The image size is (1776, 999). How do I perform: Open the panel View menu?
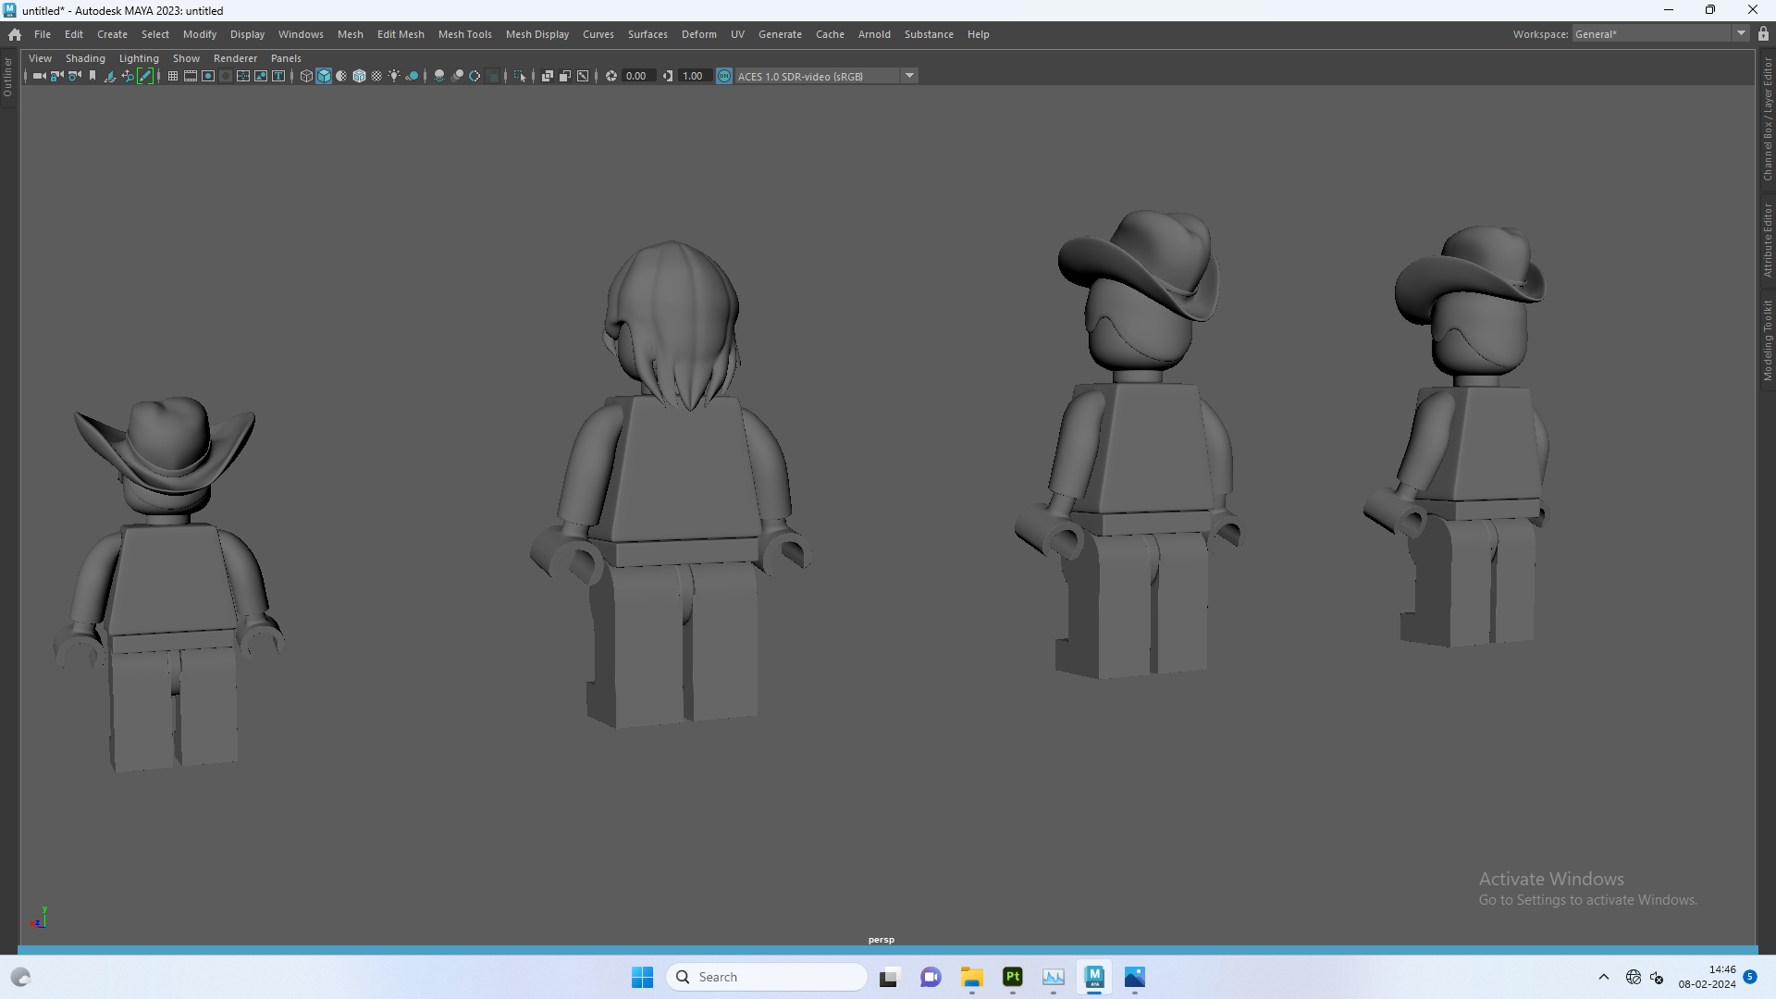[x=40, y=58]
